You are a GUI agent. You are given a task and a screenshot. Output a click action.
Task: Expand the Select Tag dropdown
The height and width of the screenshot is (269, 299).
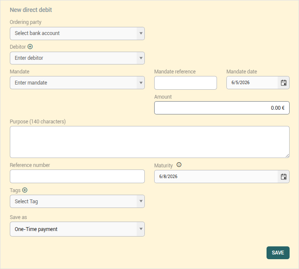pos(77,201)
